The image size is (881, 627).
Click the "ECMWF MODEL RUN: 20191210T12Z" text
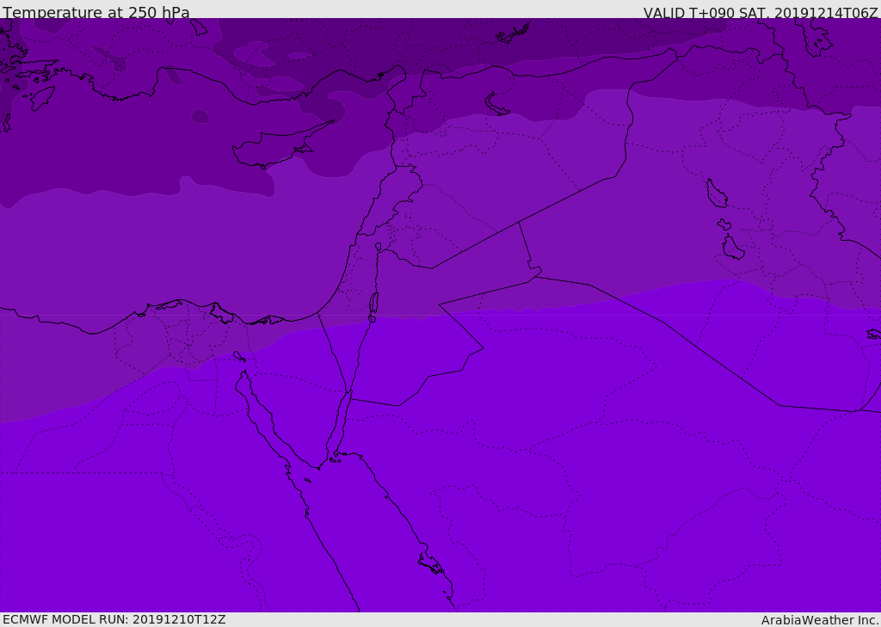point(114,619)
